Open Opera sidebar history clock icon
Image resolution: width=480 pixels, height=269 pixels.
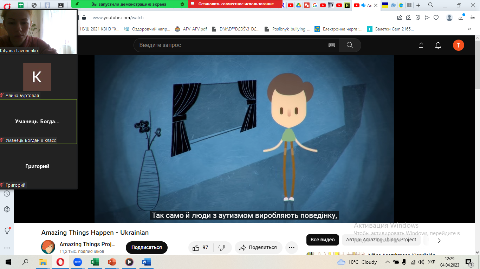pyautogui.click(x=7, y=194)
